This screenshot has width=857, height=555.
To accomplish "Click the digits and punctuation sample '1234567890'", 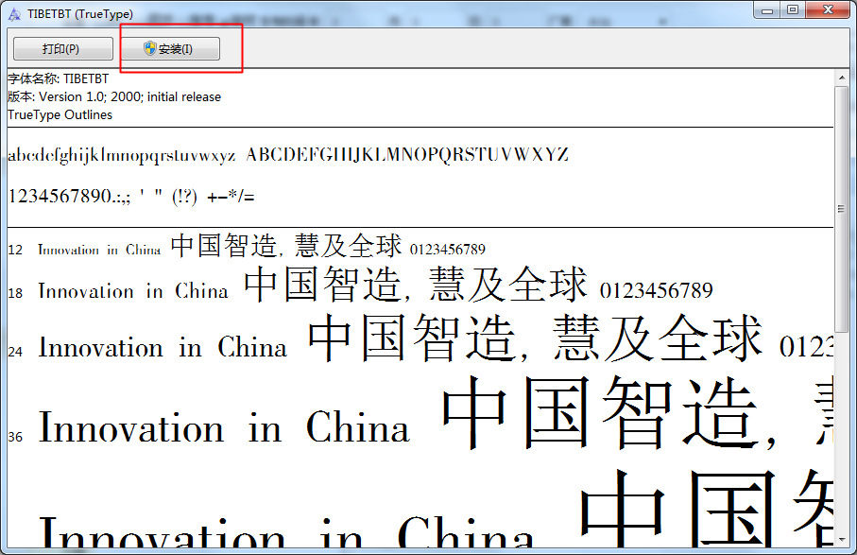I will [131, 196].
